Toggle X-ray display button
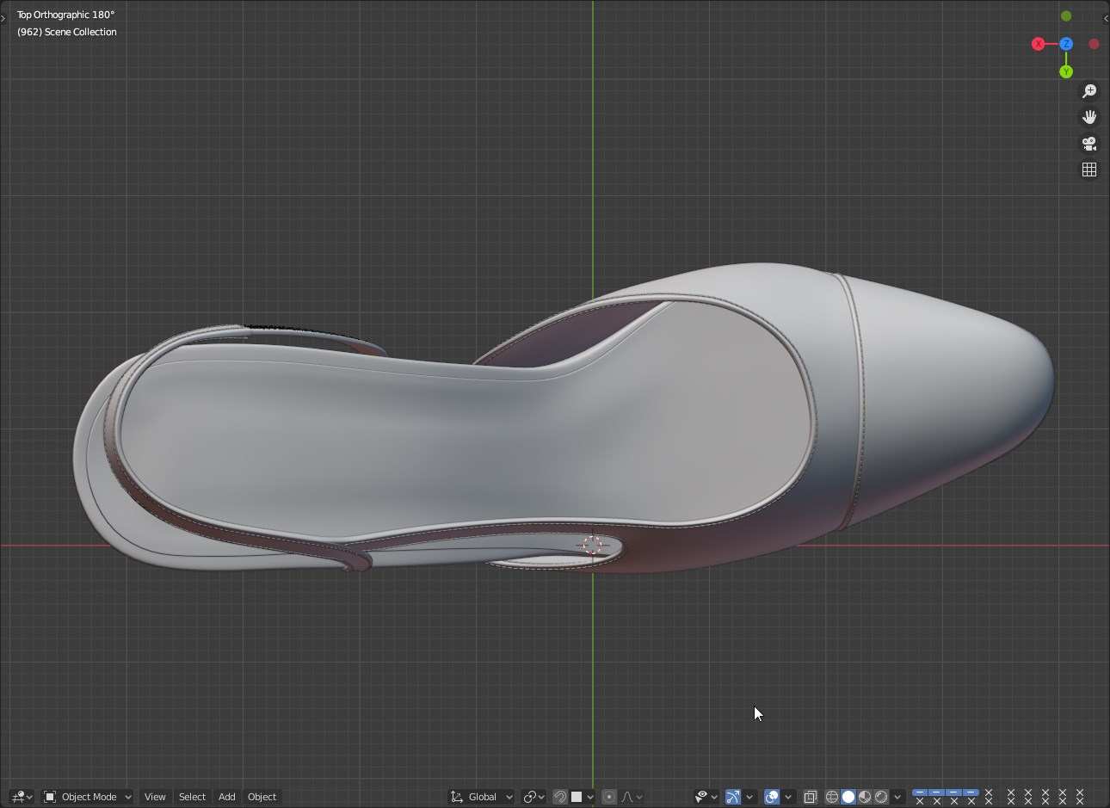The image size is (1110, 808). (810, 797)
